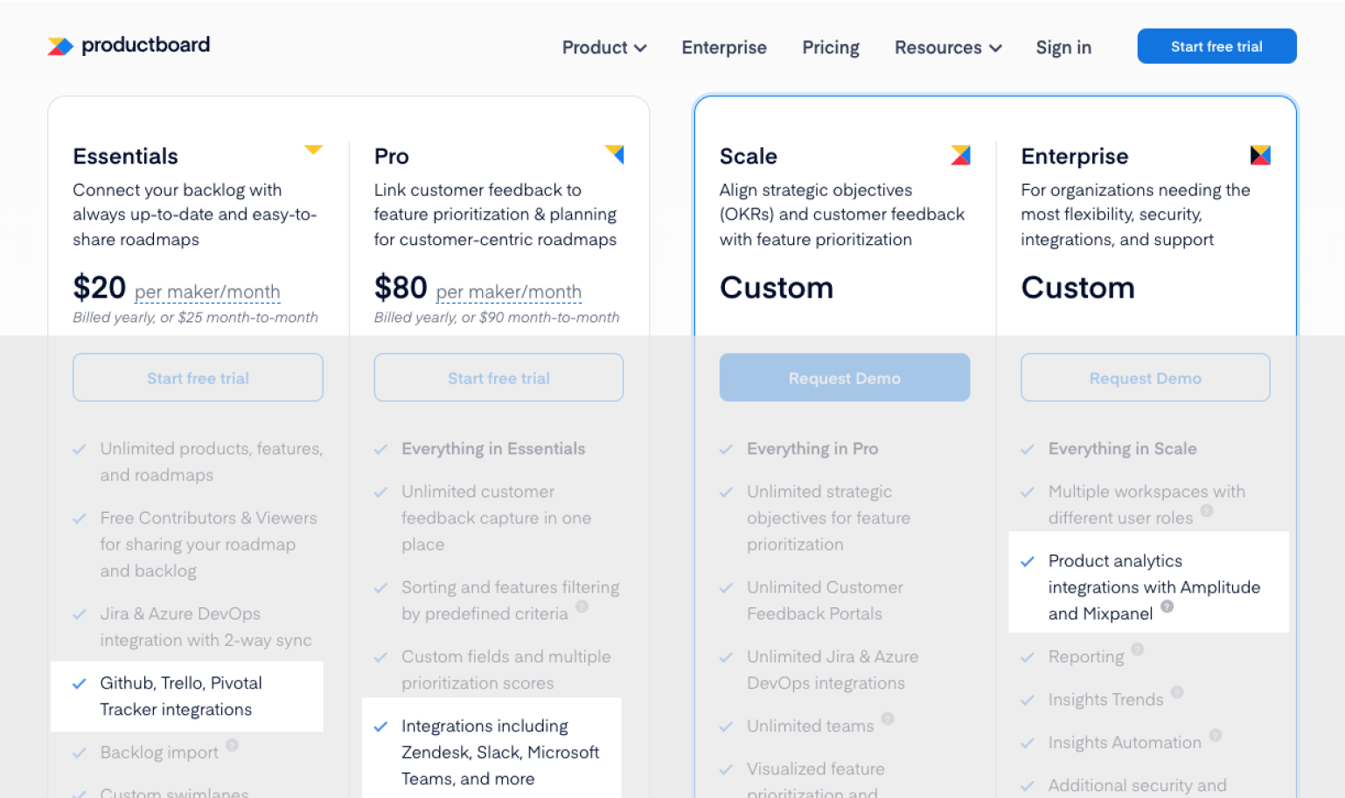Click help icon beside Insights Trends
The height and width of the screenshot is (798, 1345).
tap(1177, 692)
